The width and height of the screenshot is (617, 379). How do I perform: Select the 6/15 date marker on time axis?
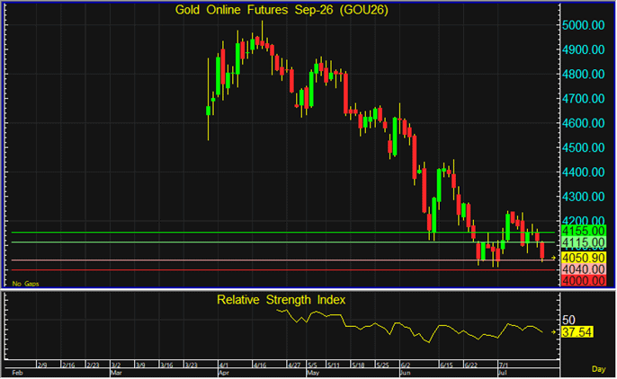pos(446,366)
